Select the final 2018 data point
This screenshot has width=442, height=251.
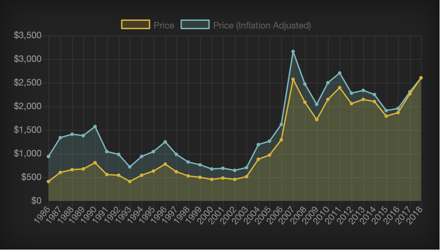421,78
